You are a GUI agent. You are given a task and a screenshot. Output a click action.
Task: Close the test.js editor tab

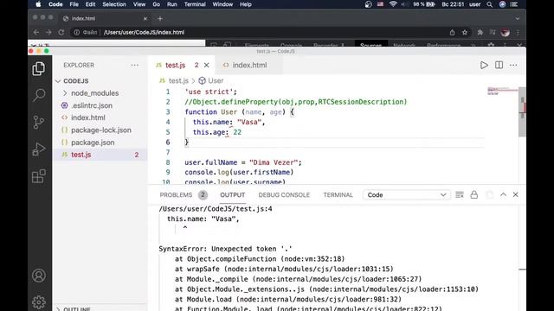(207, 66)
